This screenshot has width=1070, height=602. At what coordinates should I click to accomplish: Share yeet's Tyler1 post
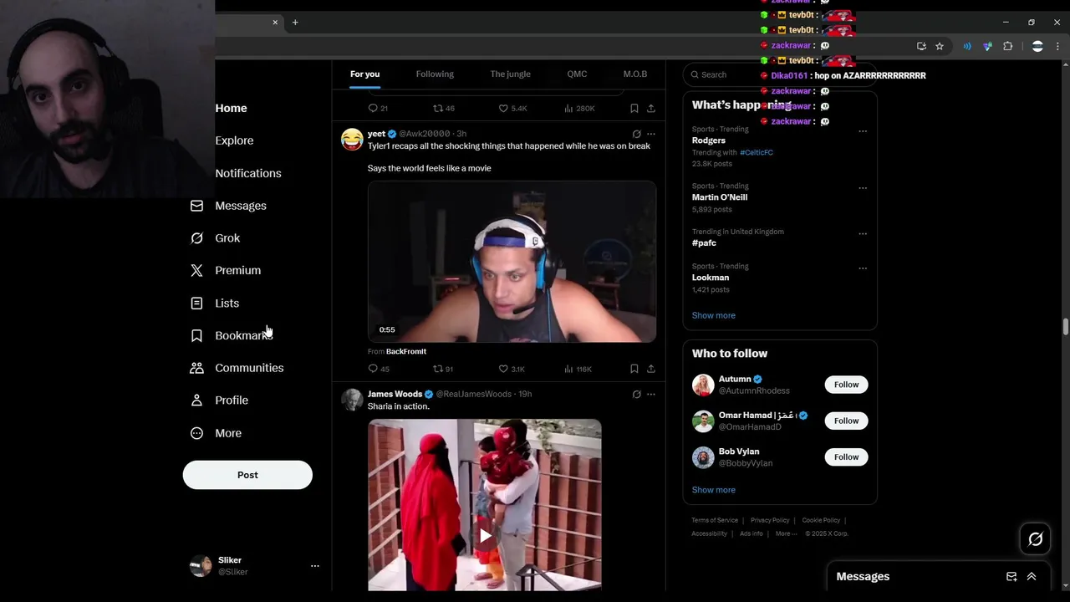(651, 369)
